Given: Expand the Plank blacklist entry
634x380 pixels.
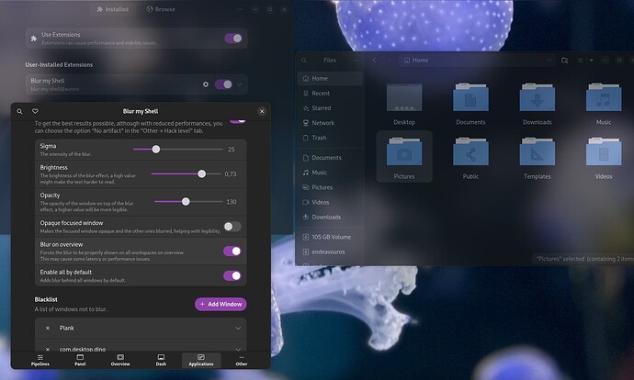Looking at the screenshot, I should point(238,329).
